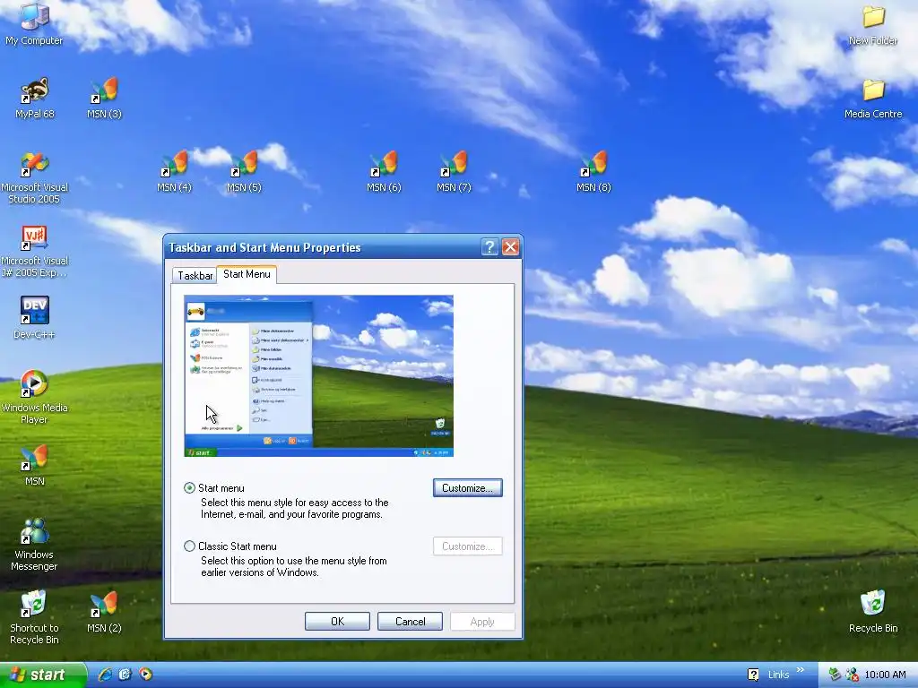Click the network status tray icon
The image size is (918, 688).
pos(852,675)
